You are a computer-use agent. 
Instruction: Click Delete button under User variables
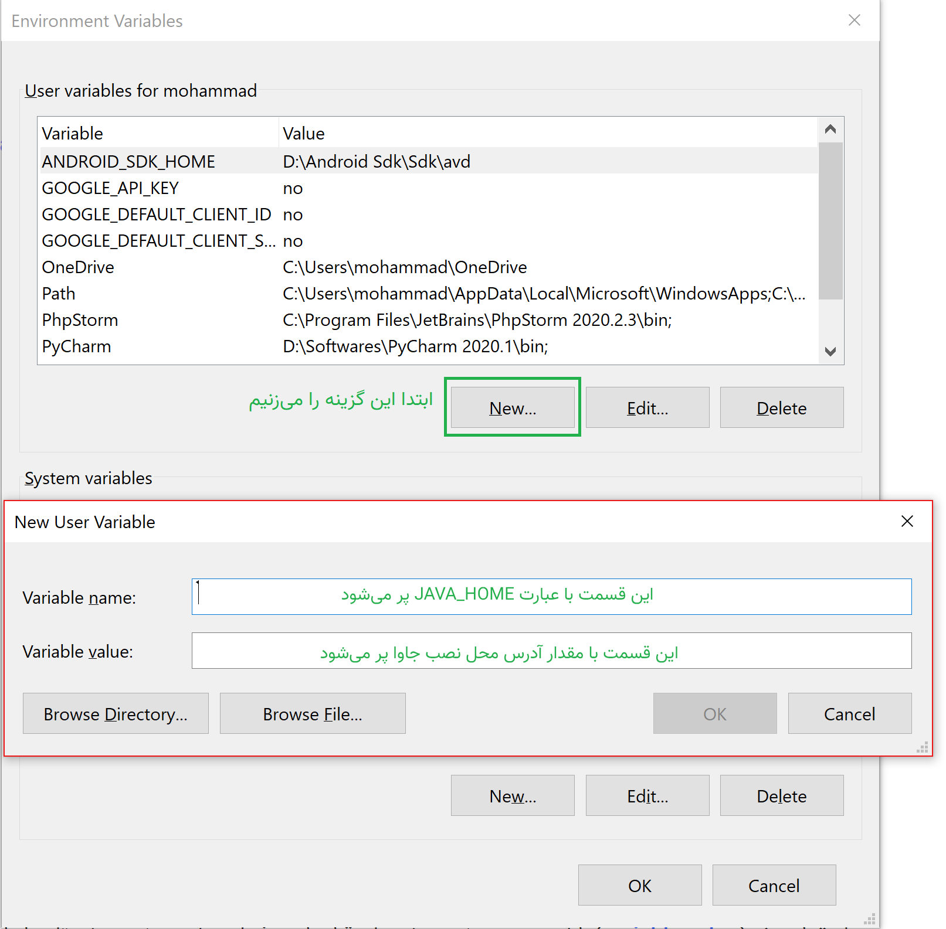(x=782, y=407)
